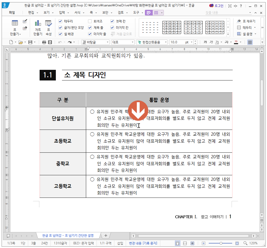This screenshot has width=267, height=248.
Task: Click the undo arrow
Action: (x=60, y=42)
